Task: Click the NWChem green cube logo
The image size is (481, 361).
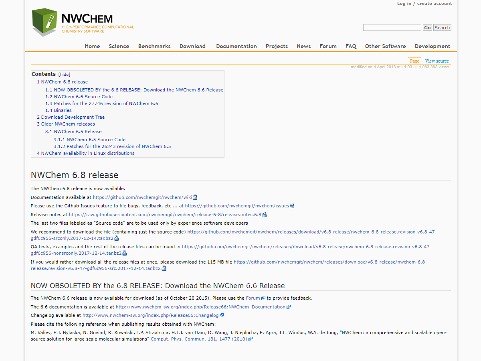Action: click(x=46, y=22)
